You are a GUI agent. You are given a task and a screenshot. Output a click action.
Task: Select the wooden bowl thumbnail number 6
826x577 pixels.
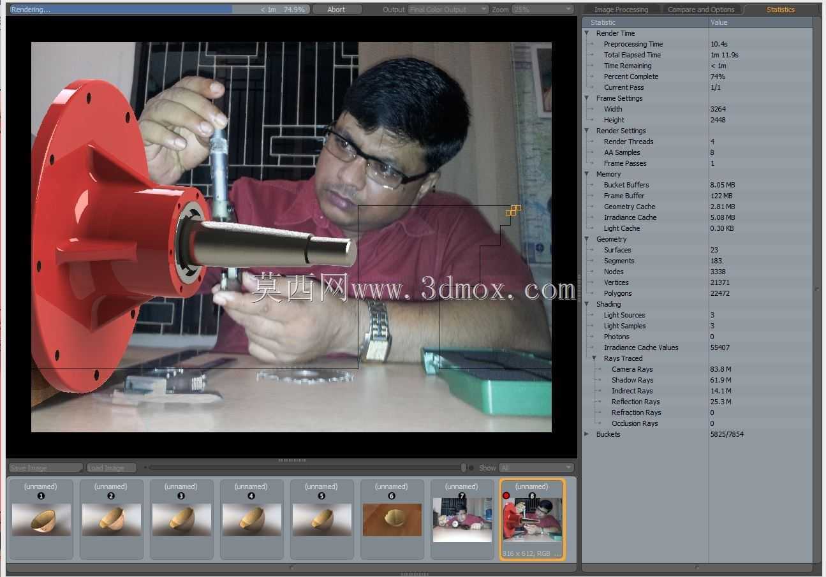(392, 520)
